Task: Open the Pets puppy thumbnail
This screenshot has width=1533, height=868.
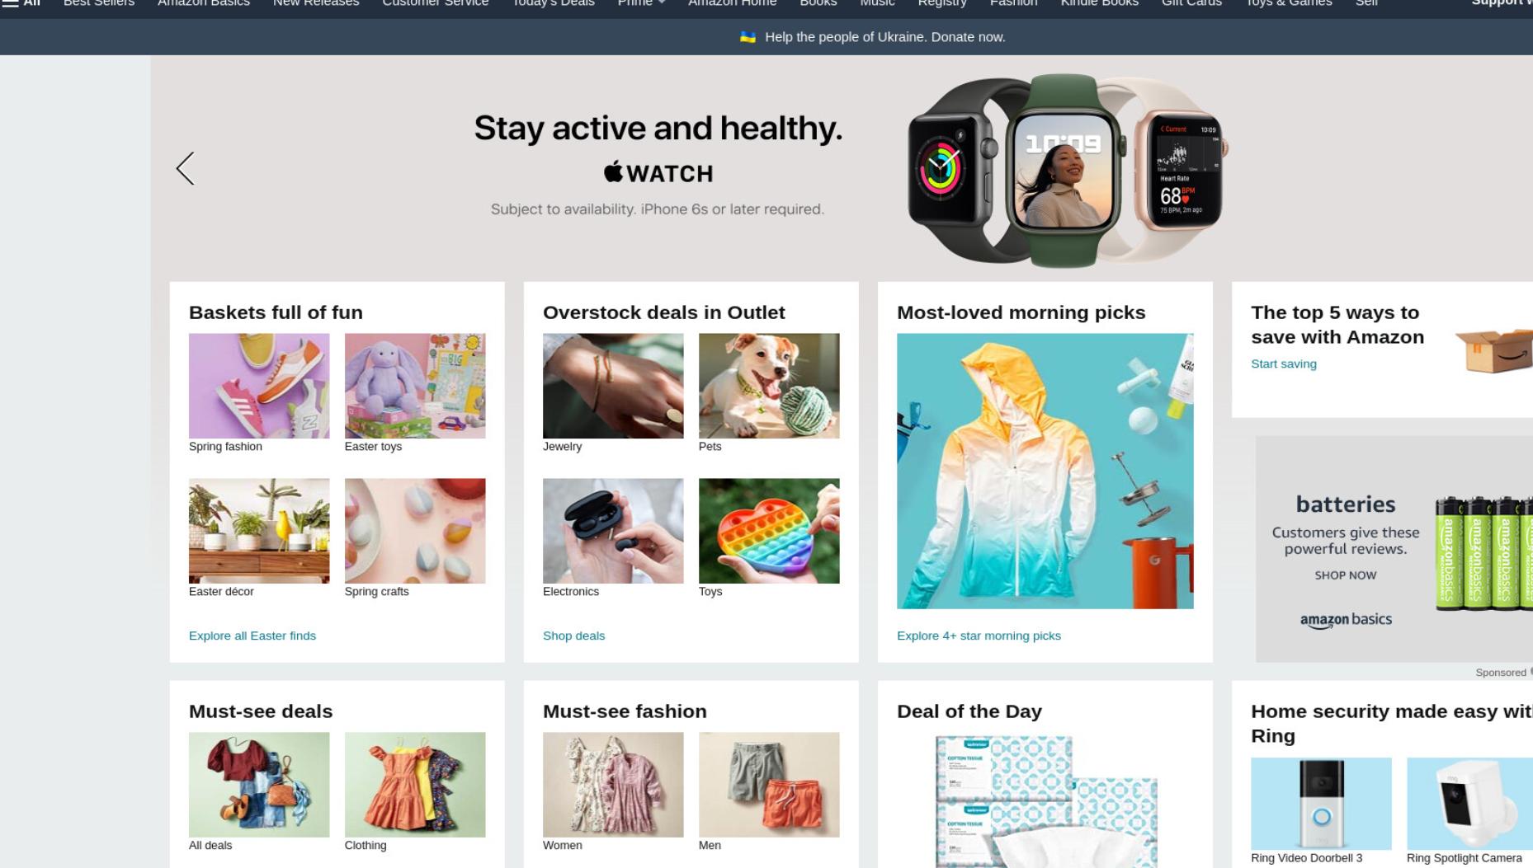Action: pos(769,386)
